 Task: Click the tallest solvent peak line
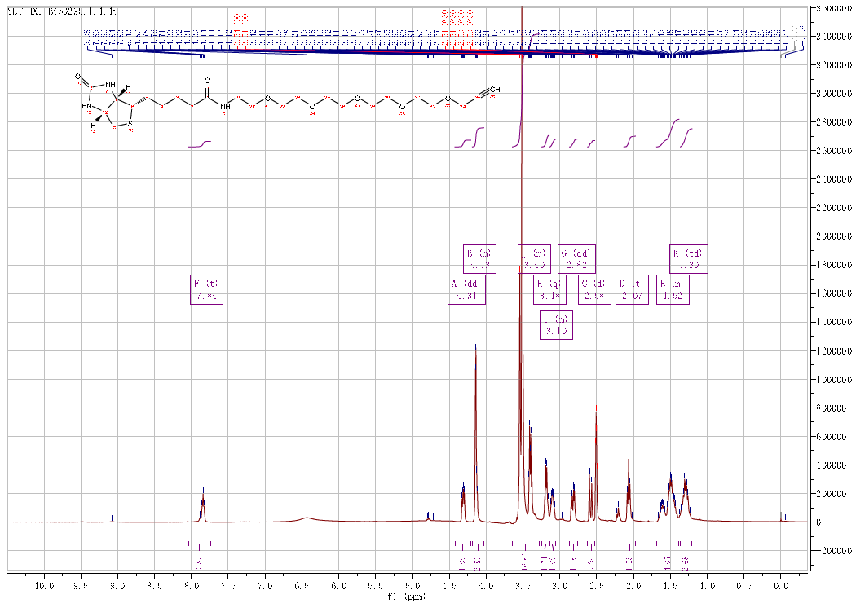(521, 245)
